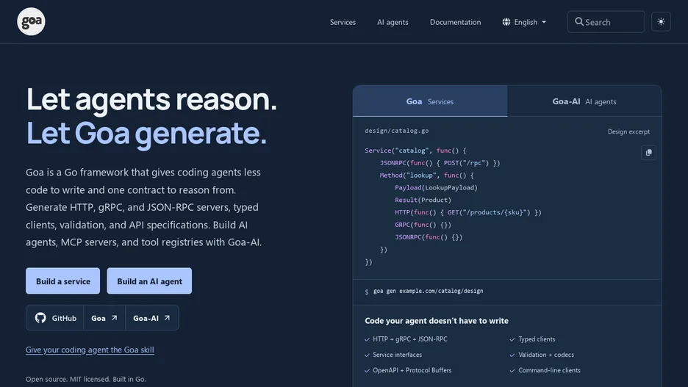Toggle the light/dark theme sun icon
Screen dimensions: 688x387
pyautogui.click(x=661, y=21)
